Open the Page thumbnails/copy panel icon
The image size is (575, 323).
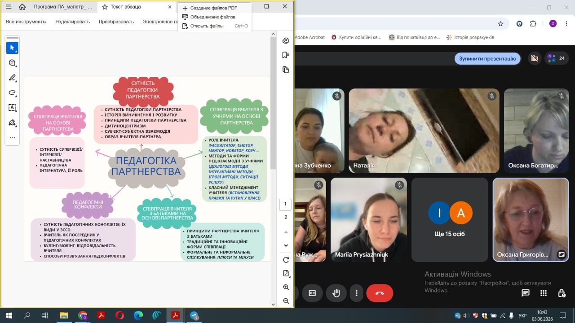pos(285,70)
